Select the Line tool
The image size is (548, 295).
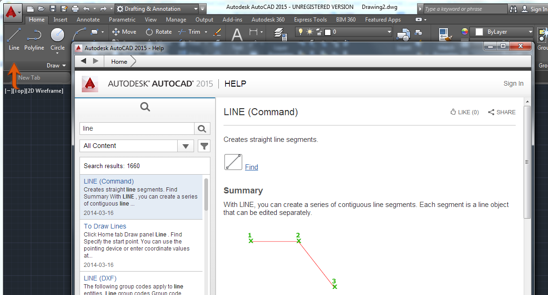14,37
